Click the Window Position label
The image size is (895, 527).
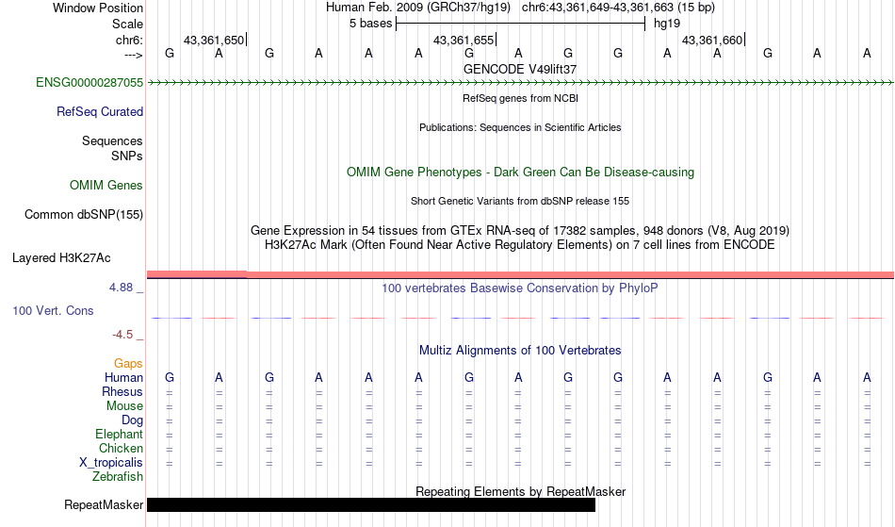[x=98, y=8]
